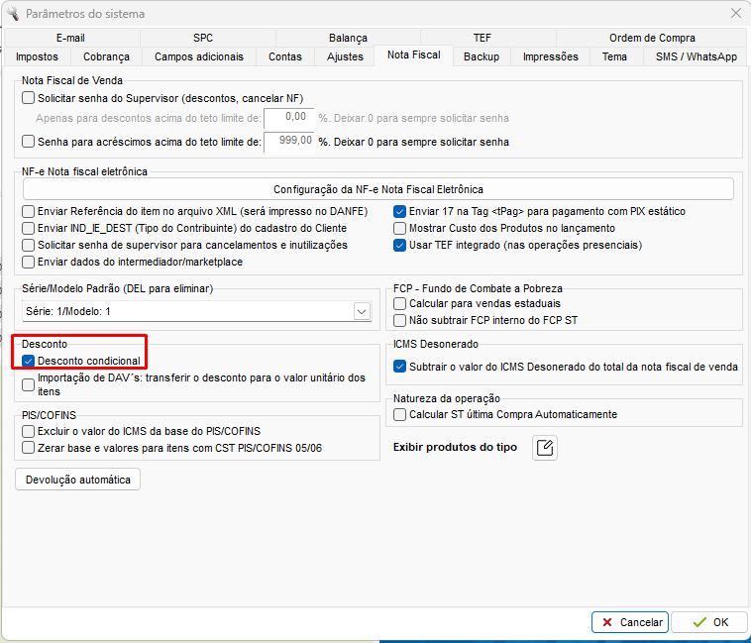Open the Backup tab
This screenshot has width=751, height=643.
(x=482, y=56)
